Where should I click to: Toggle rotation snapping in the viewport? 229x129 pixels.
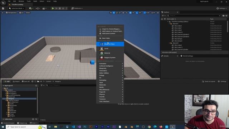click(137, 13)
